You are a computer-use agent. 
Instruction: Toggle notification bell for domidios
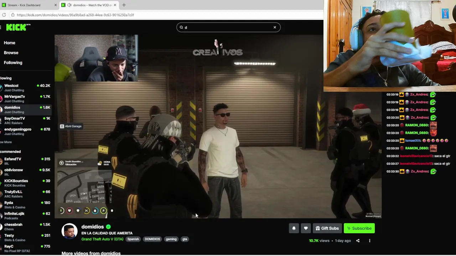294,228
